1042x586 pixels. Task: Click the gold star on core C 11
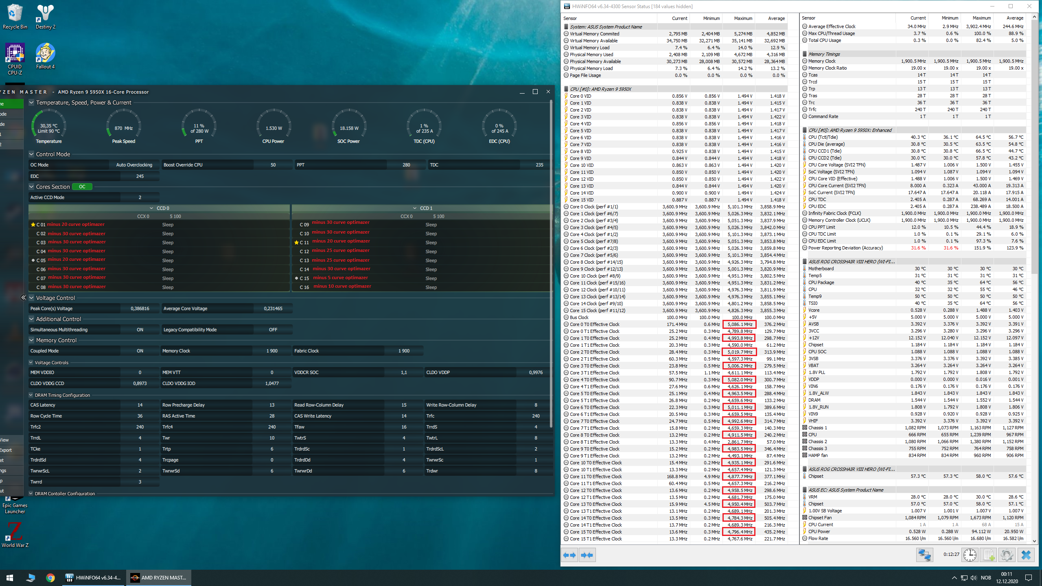296,243
